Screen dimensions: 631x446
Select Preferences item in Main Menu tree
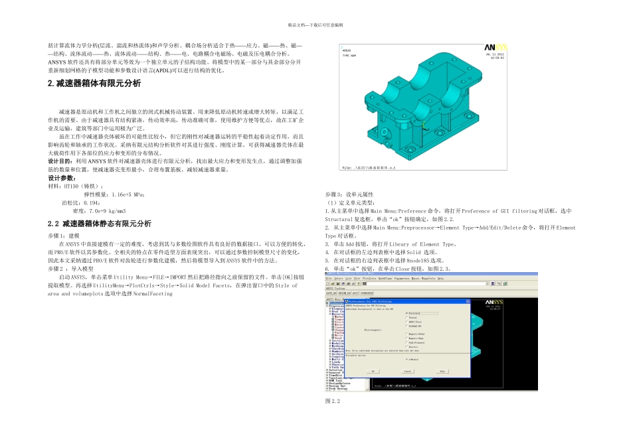coord(336,303)
